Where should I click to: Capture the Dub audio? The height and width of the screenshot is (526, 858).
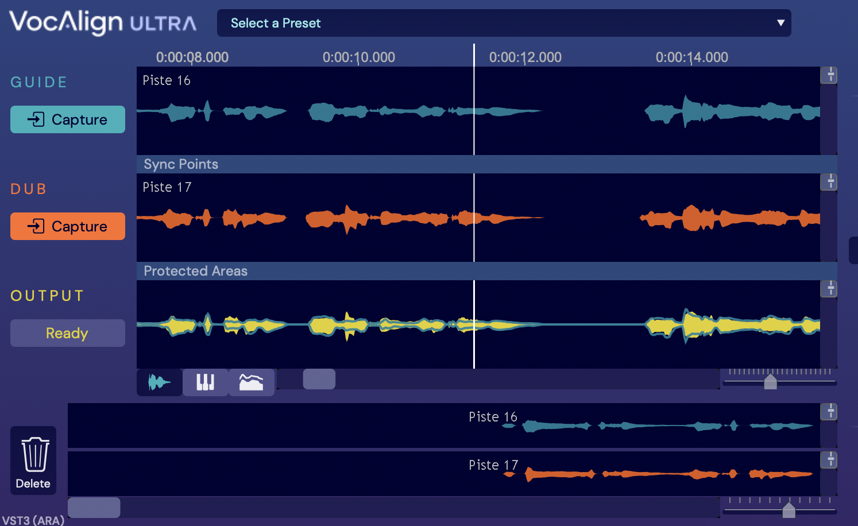click(x=68, y=226)
